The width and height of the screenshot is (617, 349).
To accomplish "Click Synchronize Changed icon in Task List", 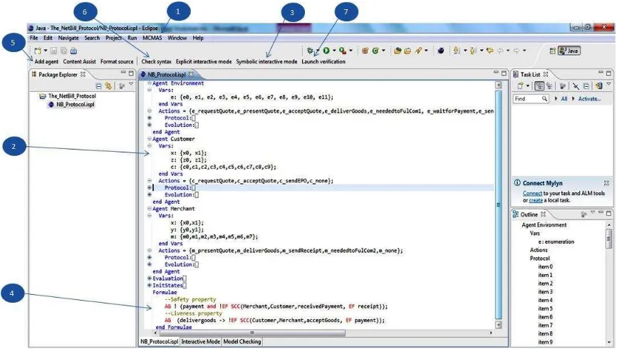I will pos(599,85).
